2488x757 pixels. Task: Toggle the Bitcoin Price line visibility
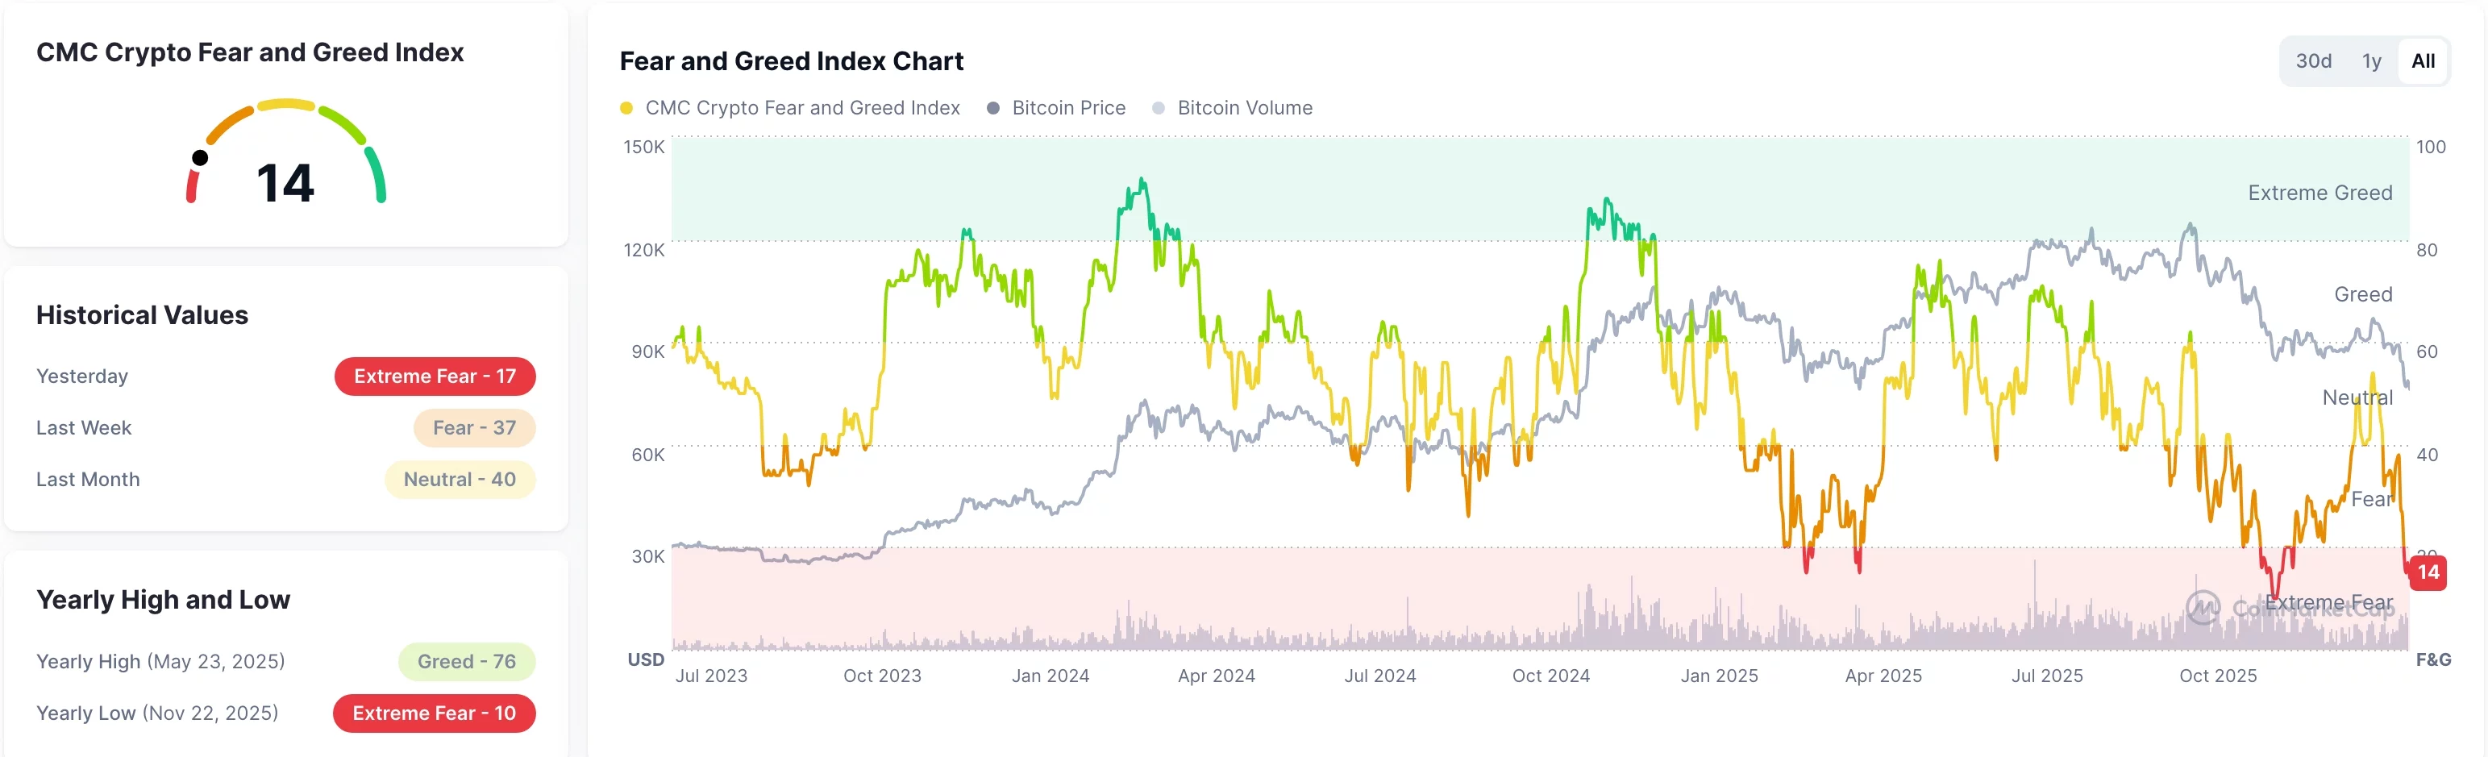point(1068,108)
